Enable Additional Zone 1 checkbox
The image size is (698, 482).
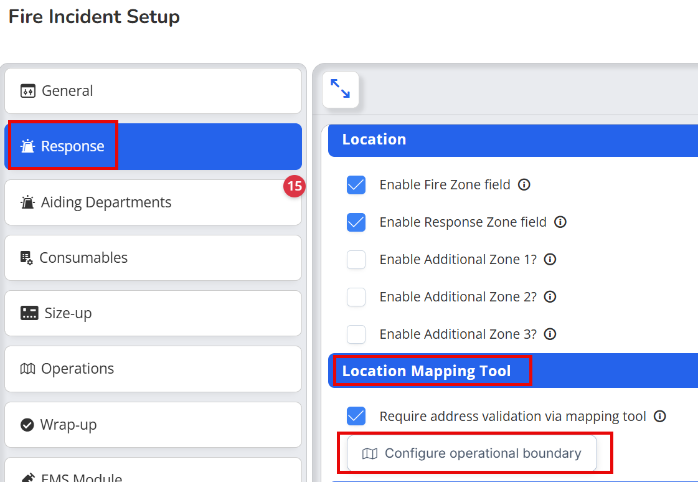tap(356, 260)
